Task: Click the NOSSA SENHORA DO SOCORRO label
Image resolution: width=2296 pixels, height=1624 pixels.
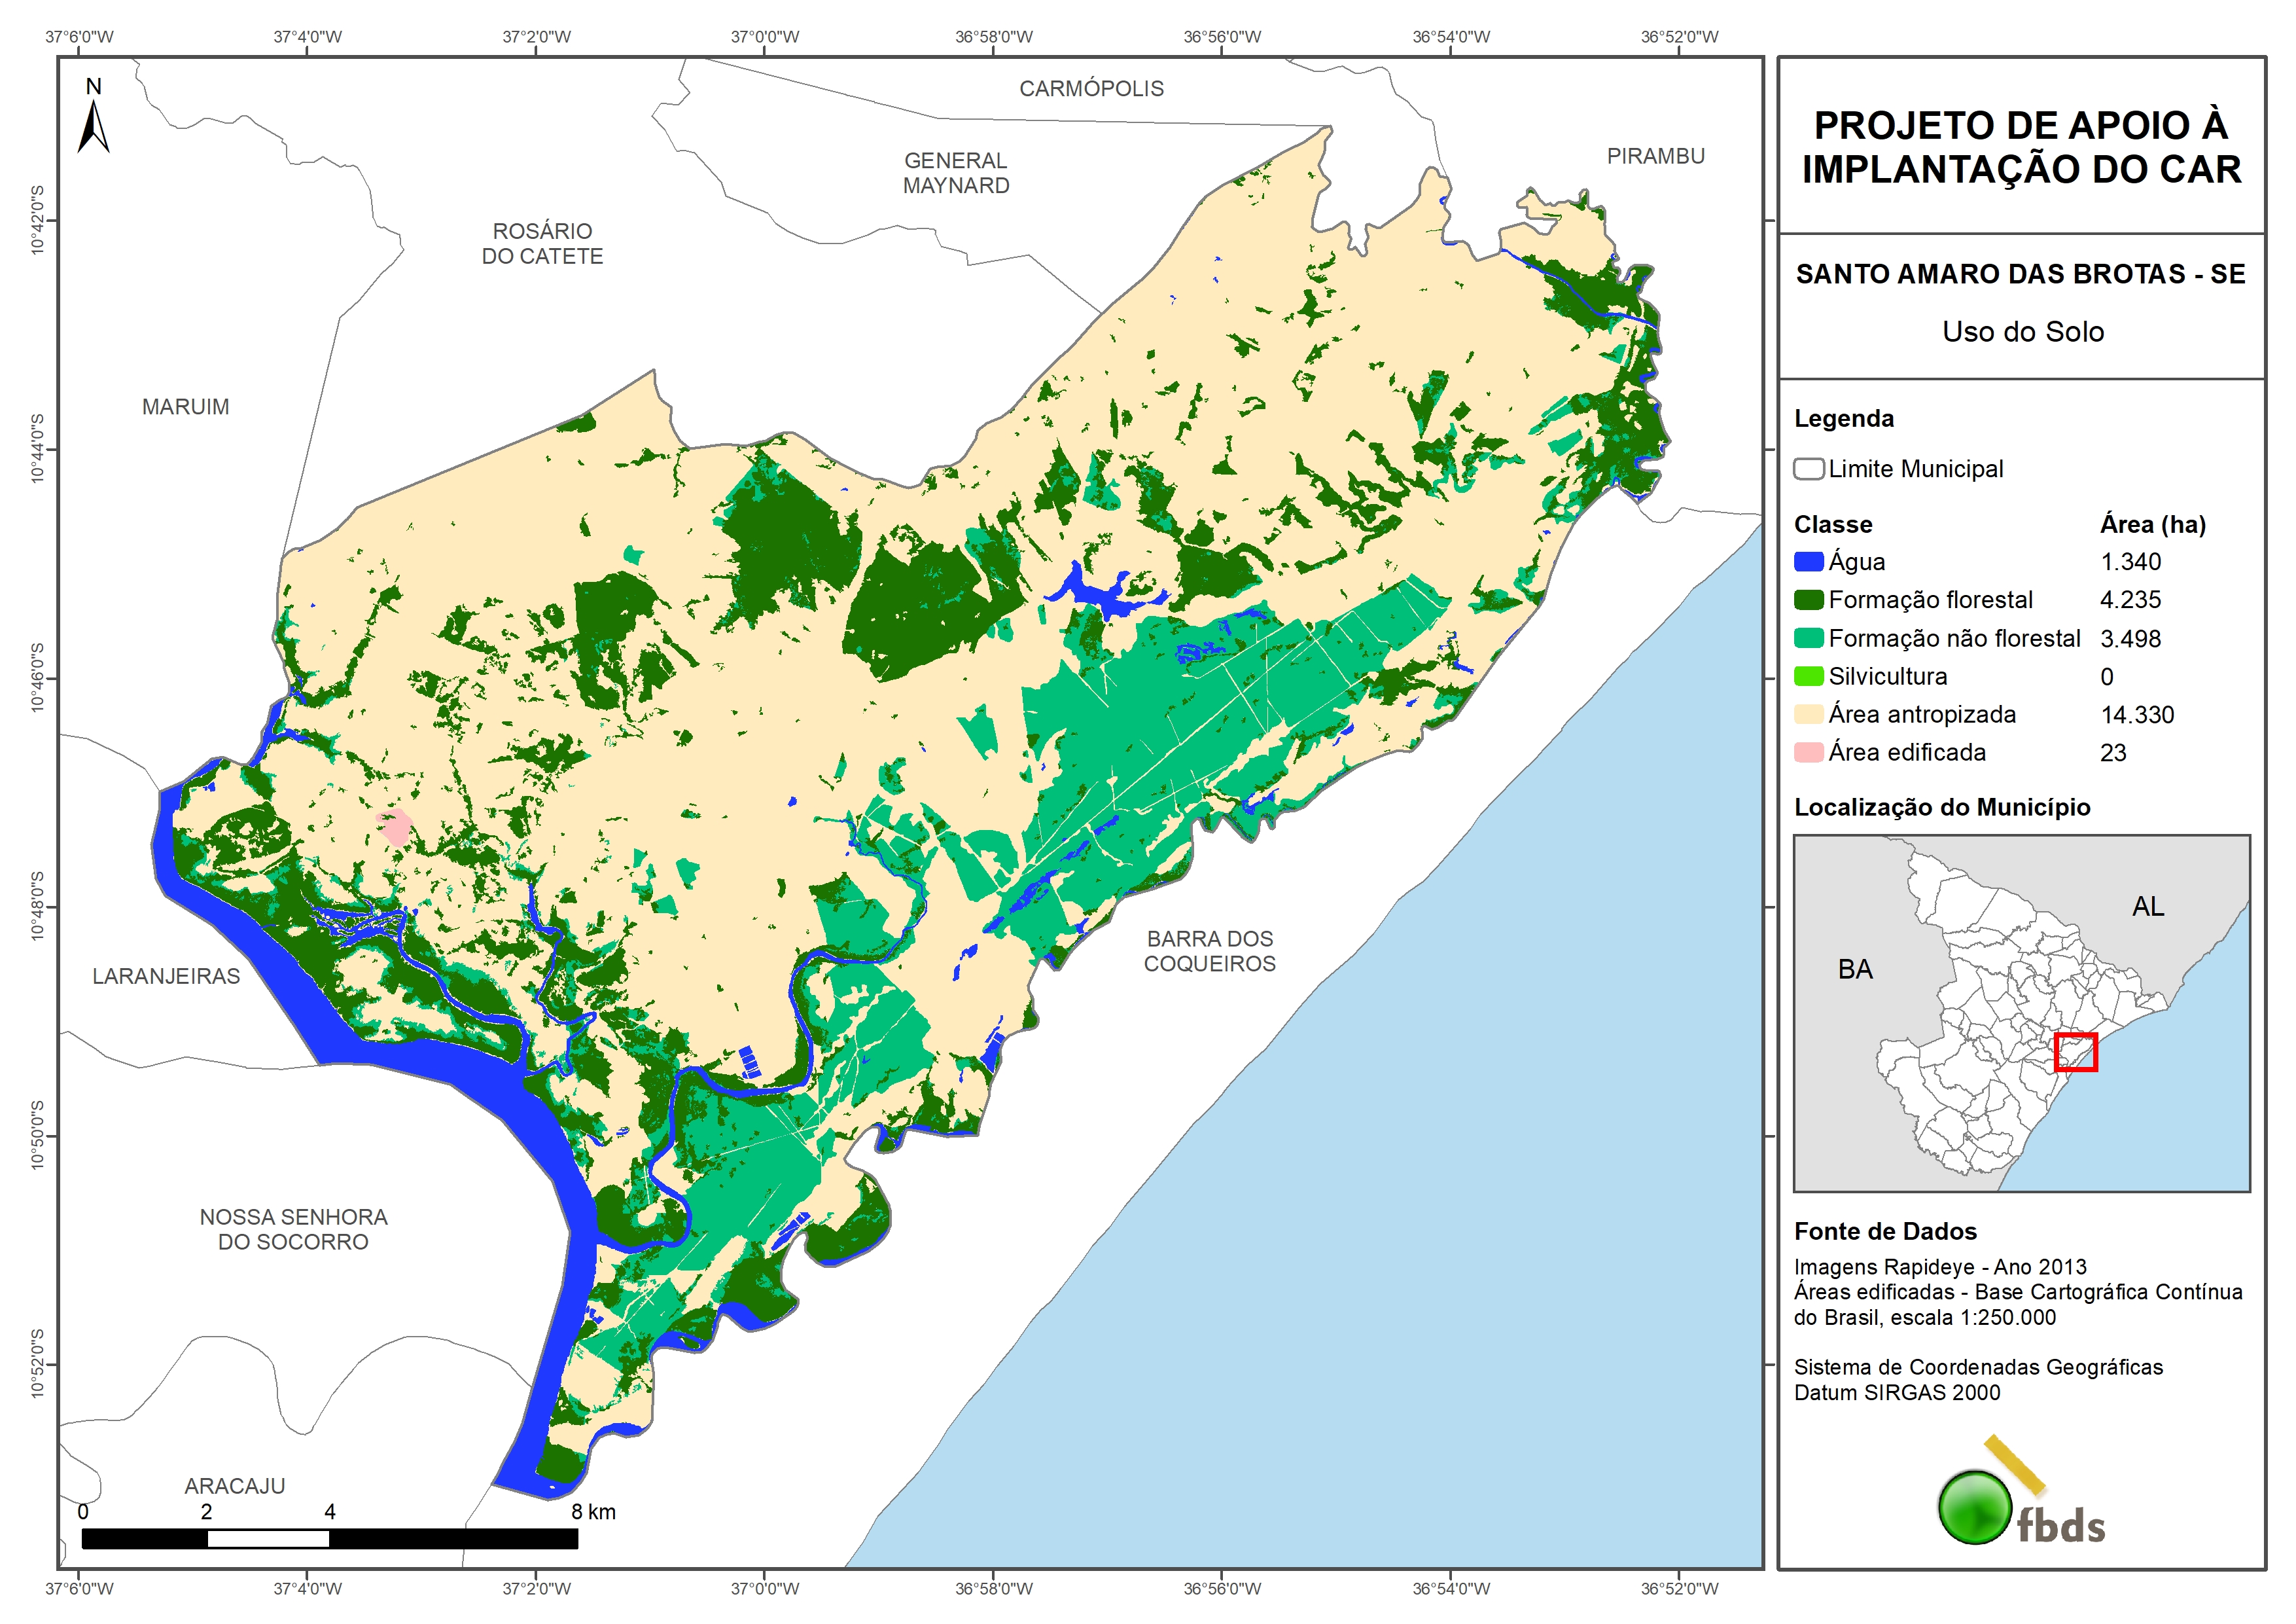Action: coord(293,1229)
